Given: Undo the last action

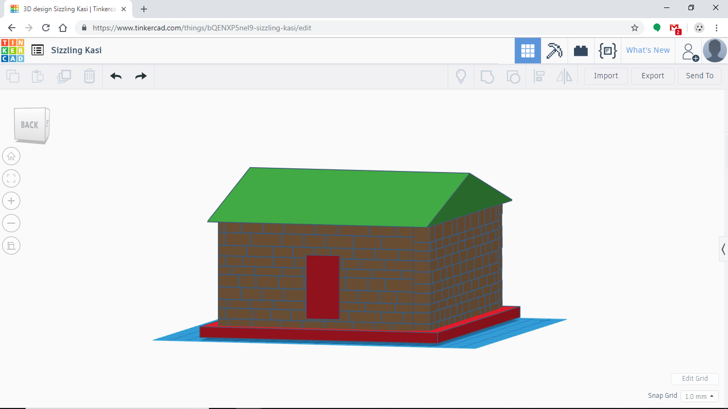Looking at the screenshot, I should pos(115,76).
